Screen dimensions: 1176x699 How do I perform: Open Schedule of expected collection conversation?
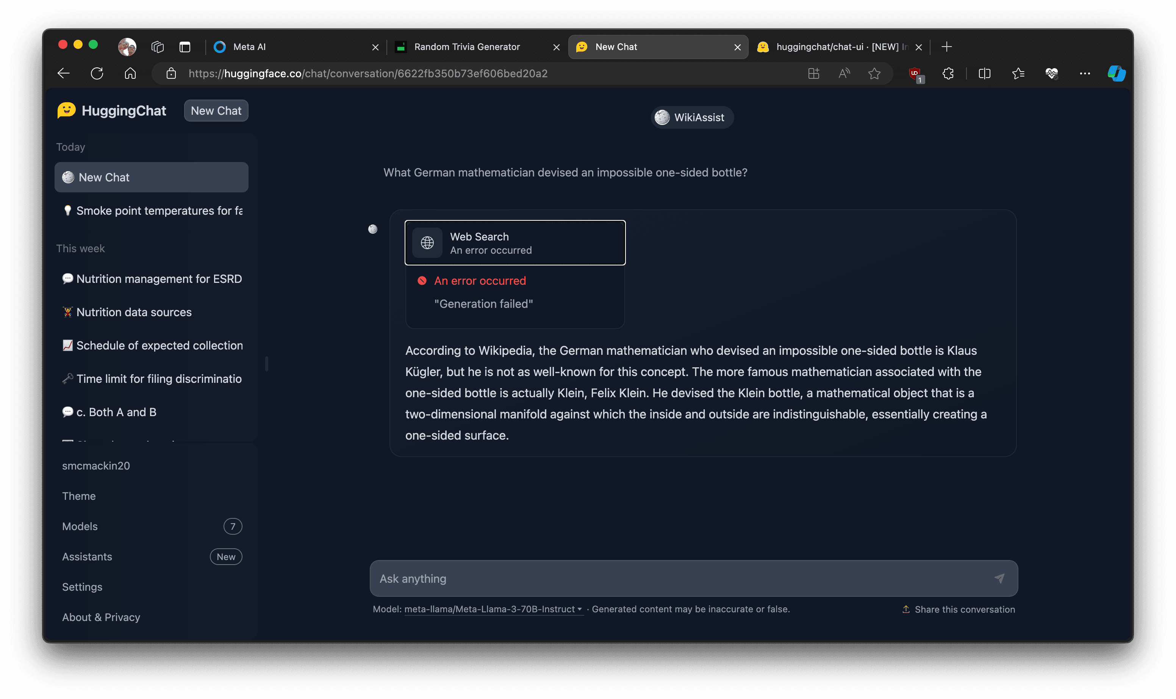[x=151, y=345]
